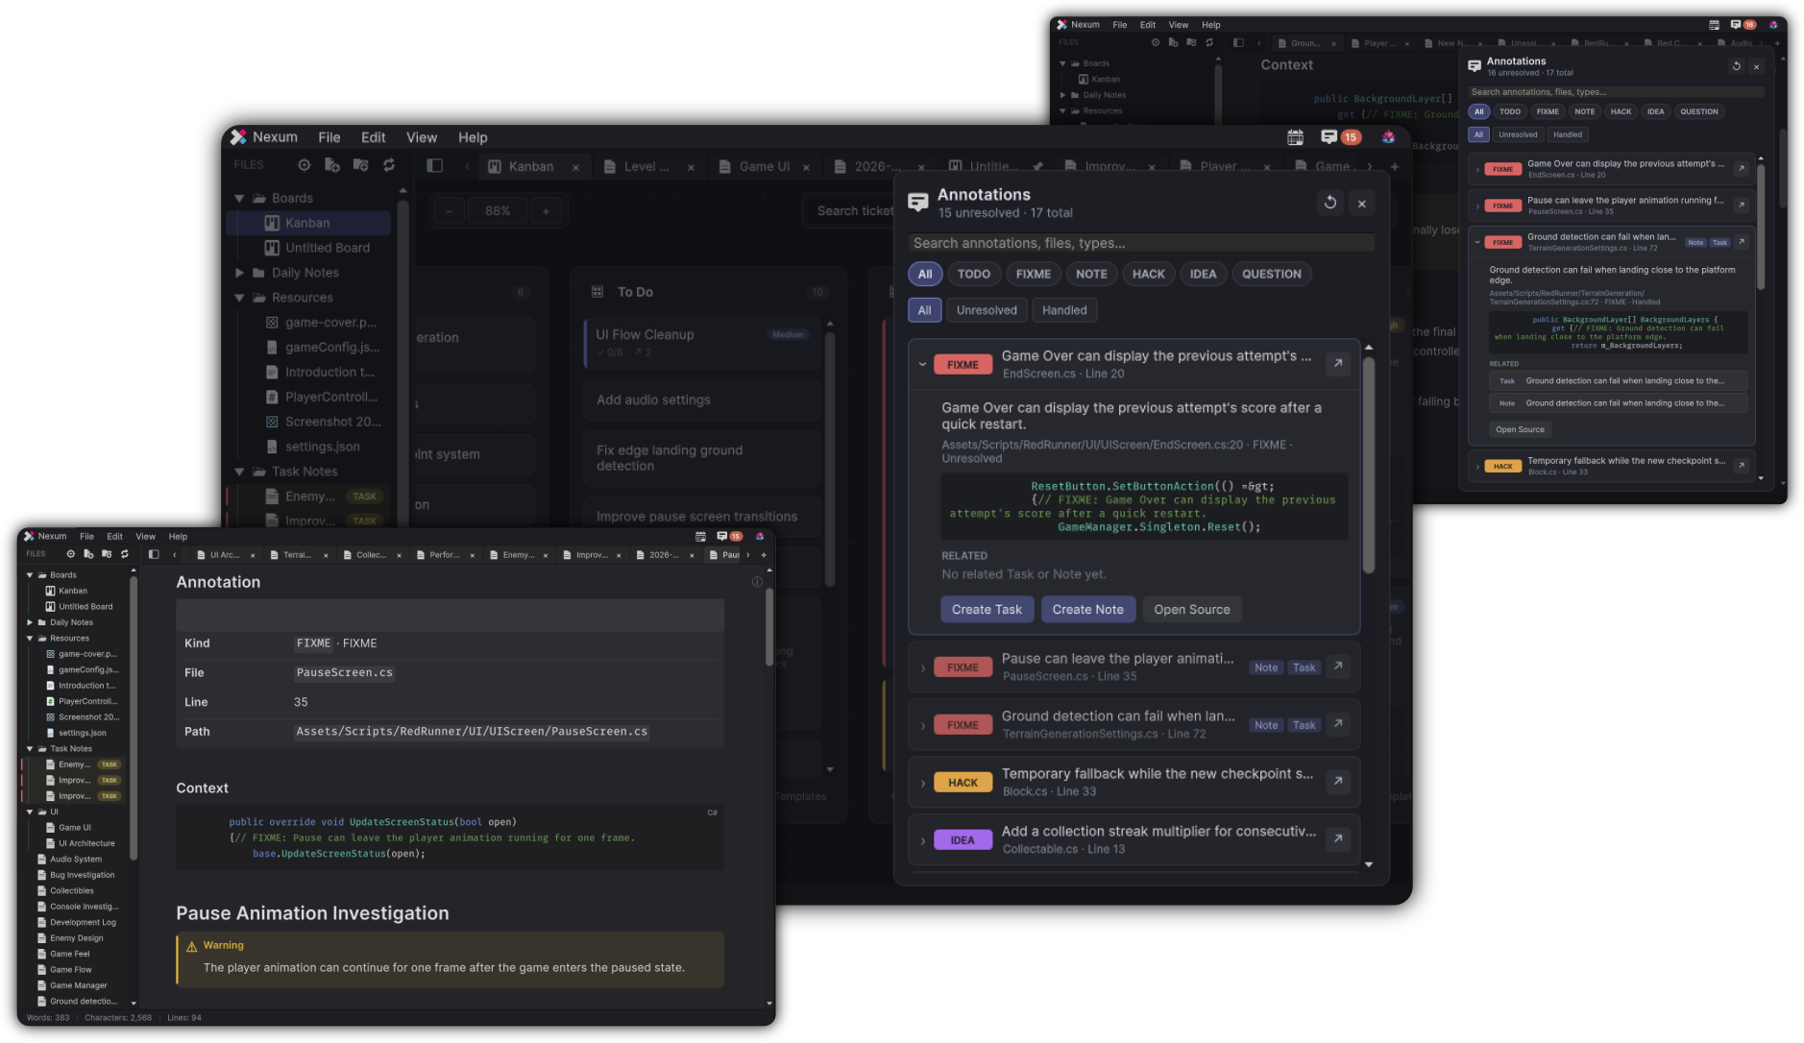The height and width of the screenshot is (1043, 1804).
Task: Open Help menu in bottom-left window
Action: pyautogui.click(x=178, y=537)
